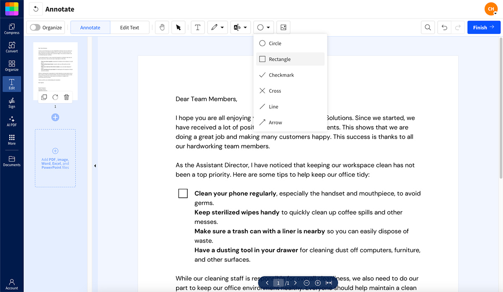This screenshot has width=503, height=292.
Task: Rotate the first page thumbnail
Action: (x=55, y=97)
